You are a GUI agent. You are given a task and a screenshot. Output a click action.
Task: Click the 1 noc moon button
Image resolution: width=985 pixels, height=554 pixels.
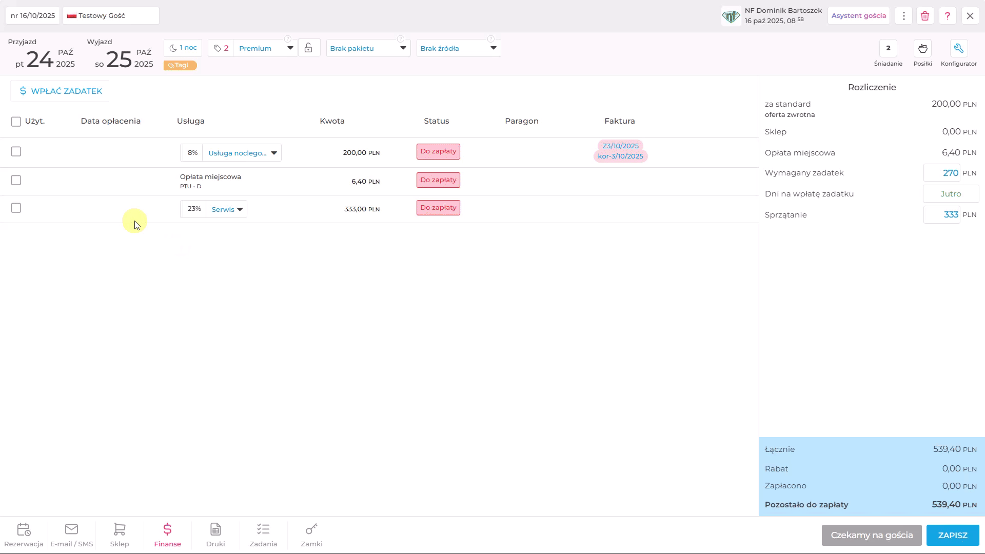(x=183, y=48)
